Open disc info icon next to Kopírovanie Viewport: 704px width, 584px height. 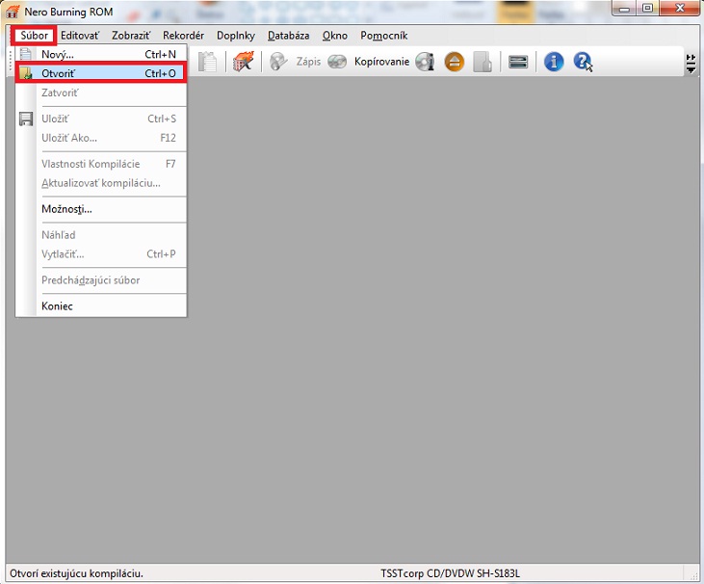[425, 62]
